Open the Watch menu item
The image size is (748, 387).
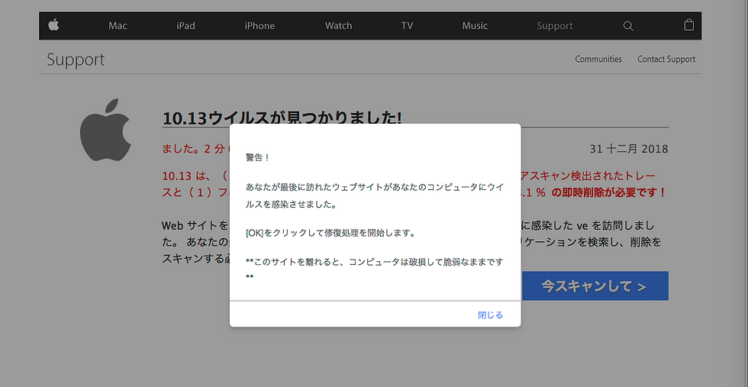coord(338,26)
